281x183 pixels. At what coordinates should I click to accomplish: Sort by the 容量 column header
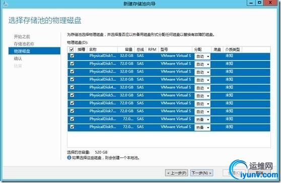pos(126,49)
